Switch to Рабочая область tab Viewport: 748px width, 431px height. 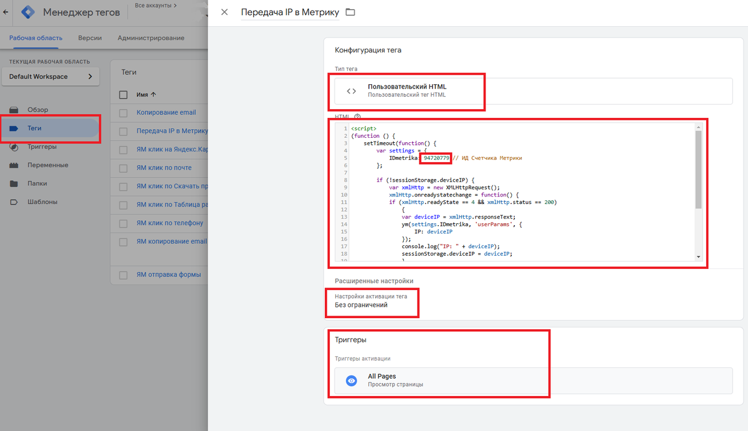[36, 37]
